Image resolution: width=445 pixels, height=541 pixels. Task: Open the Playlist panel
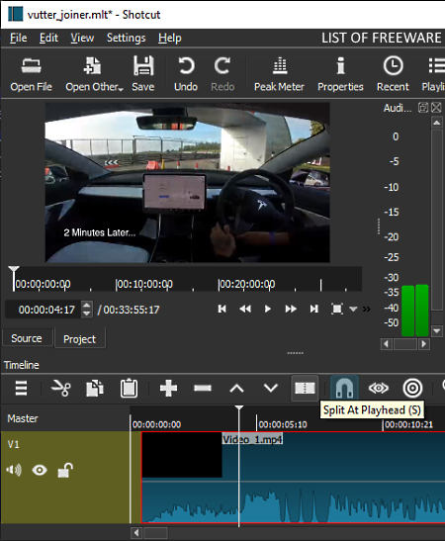coord(433,74)
